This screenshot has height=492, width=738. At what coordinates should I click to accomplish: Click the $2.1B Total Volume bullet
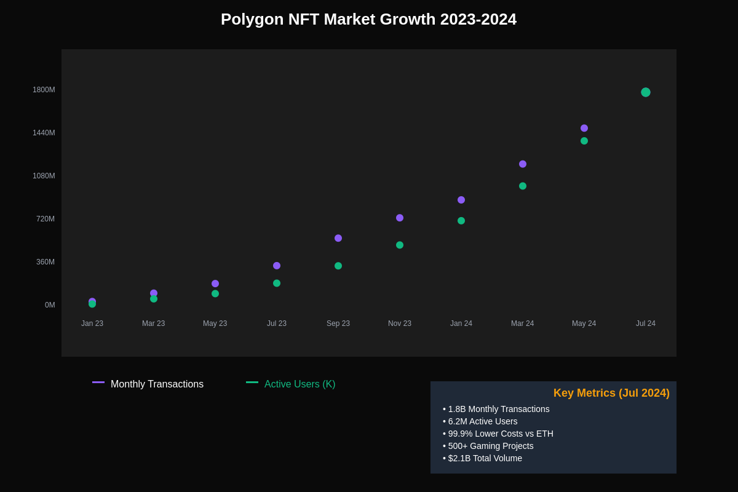(483, 458)
